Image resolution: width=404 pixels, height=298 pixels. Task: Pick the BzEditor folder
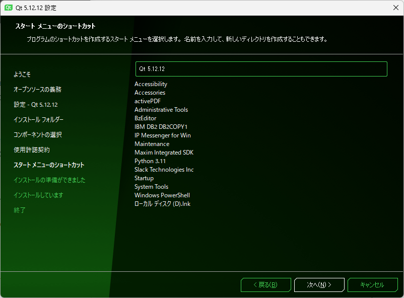[145, 118]
